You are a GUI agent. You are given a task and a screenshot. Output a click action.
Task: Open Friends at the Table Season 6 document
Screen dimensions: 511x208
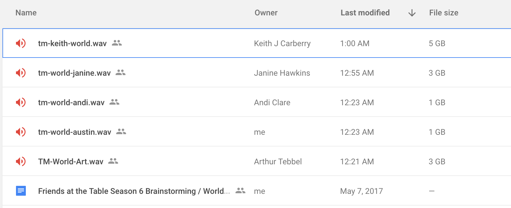(134, 191)
